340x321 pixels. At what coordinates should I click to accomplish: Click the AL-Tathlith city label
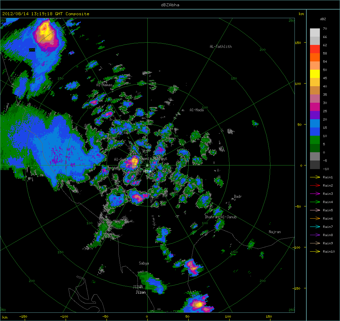tap(221, 47)
